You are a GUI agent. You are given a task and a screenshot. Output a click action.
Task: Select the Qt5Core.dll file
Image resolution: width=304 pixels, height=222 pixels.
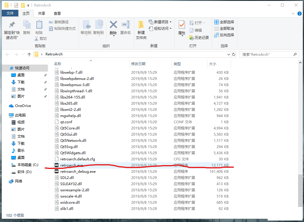pos(70,128)
